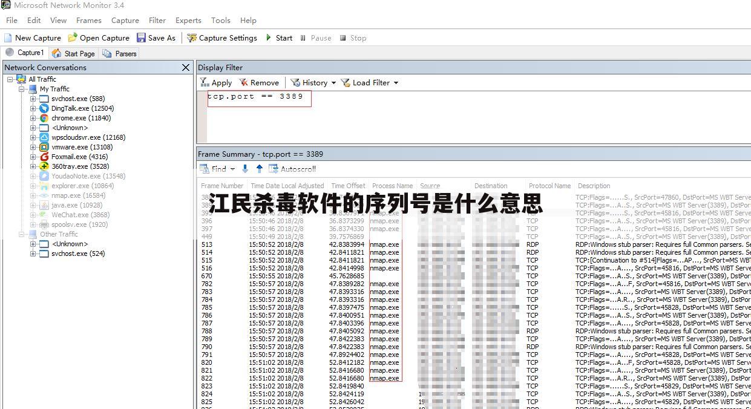Select the vmware.exe icon in the tree
The image size is (751, 409).
click(x=44, y=147)
